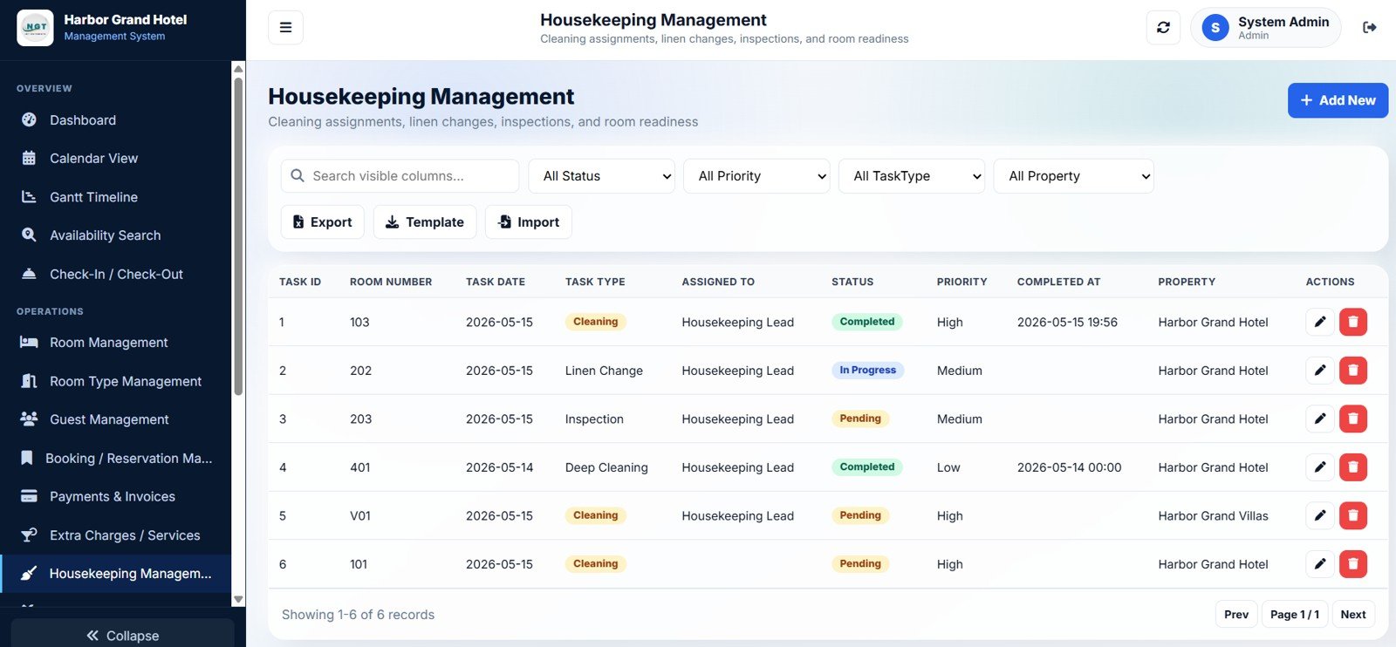Open Dashboard from sidebar
1396x647 pixels.
tap(115, 119)
